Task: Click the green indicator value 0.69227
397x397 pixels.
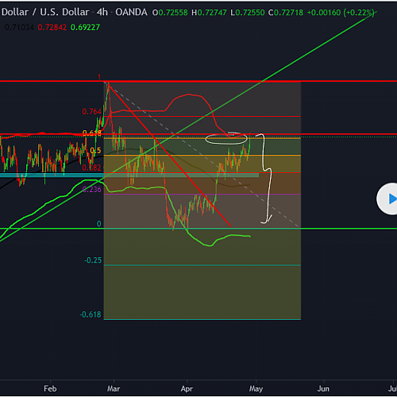Action: (x=85, y=27)
